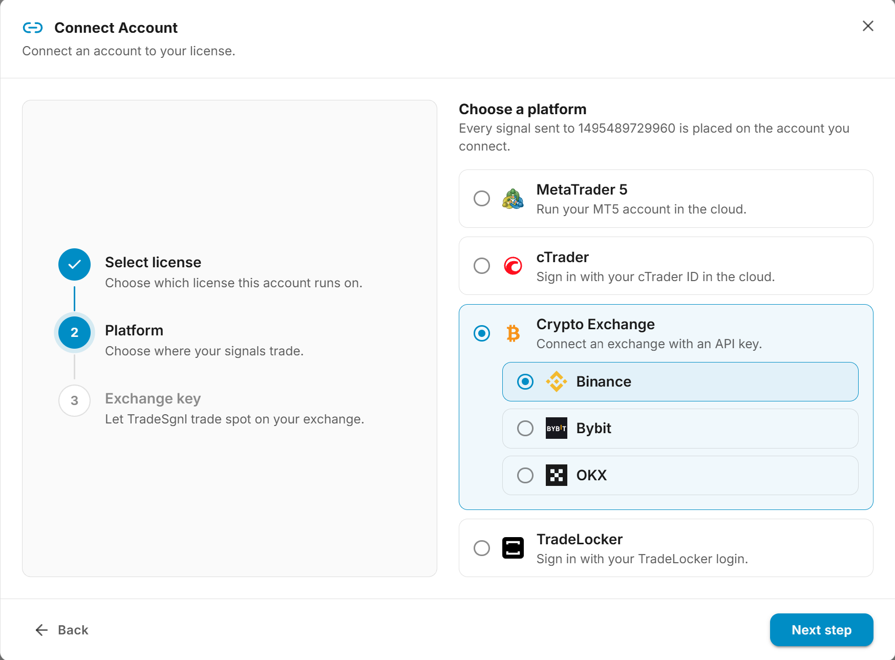Click 'Sign in with your TradeLocker login.'

pyautogui.click(x=642, y=559)
